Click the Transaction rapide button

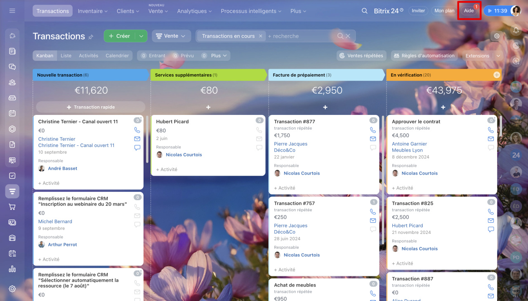point(91,107)
